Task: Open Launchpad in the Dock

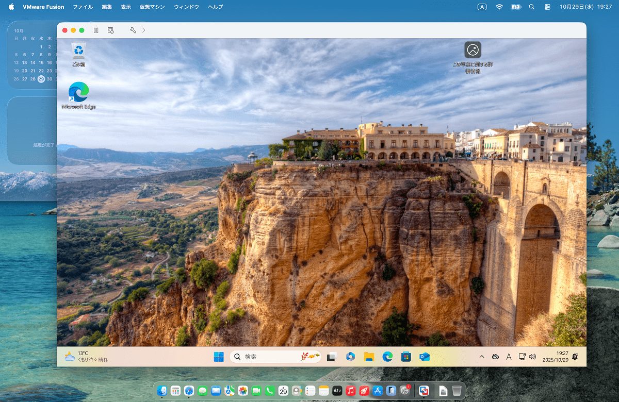Action: (x=175, y=391)
